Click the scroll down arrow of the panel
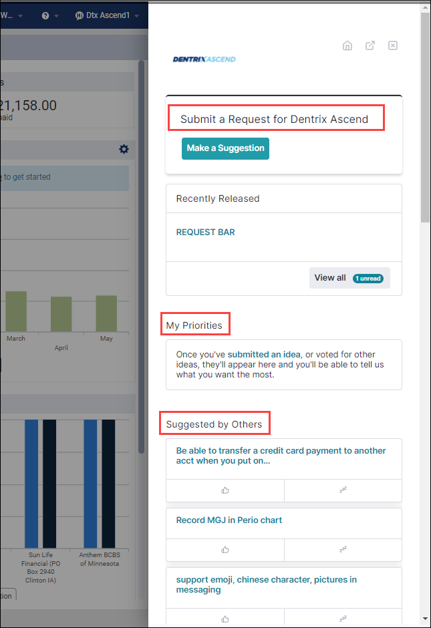 pos(425,619)
